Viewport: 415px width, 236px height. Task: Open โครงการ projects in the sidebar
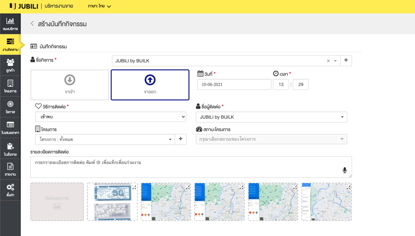tap(10, 86)
